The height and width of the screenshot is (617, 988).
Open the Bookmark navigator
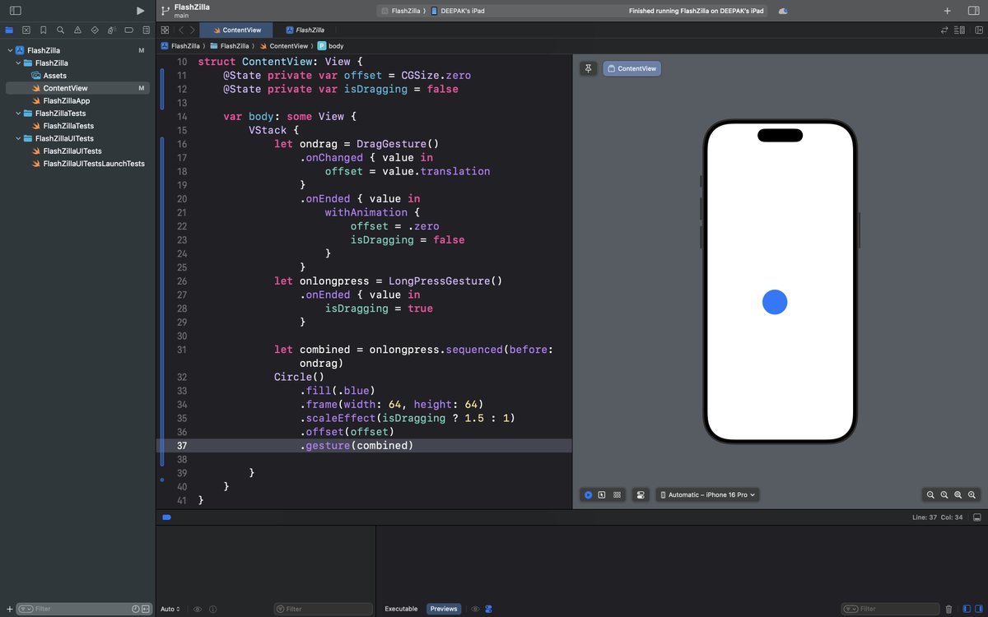[x=44, y=30]
